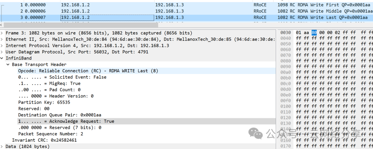Click hex offset 0100 in bytes pane
The height and width of the screenshot is (149, 373).
point(286,106)
